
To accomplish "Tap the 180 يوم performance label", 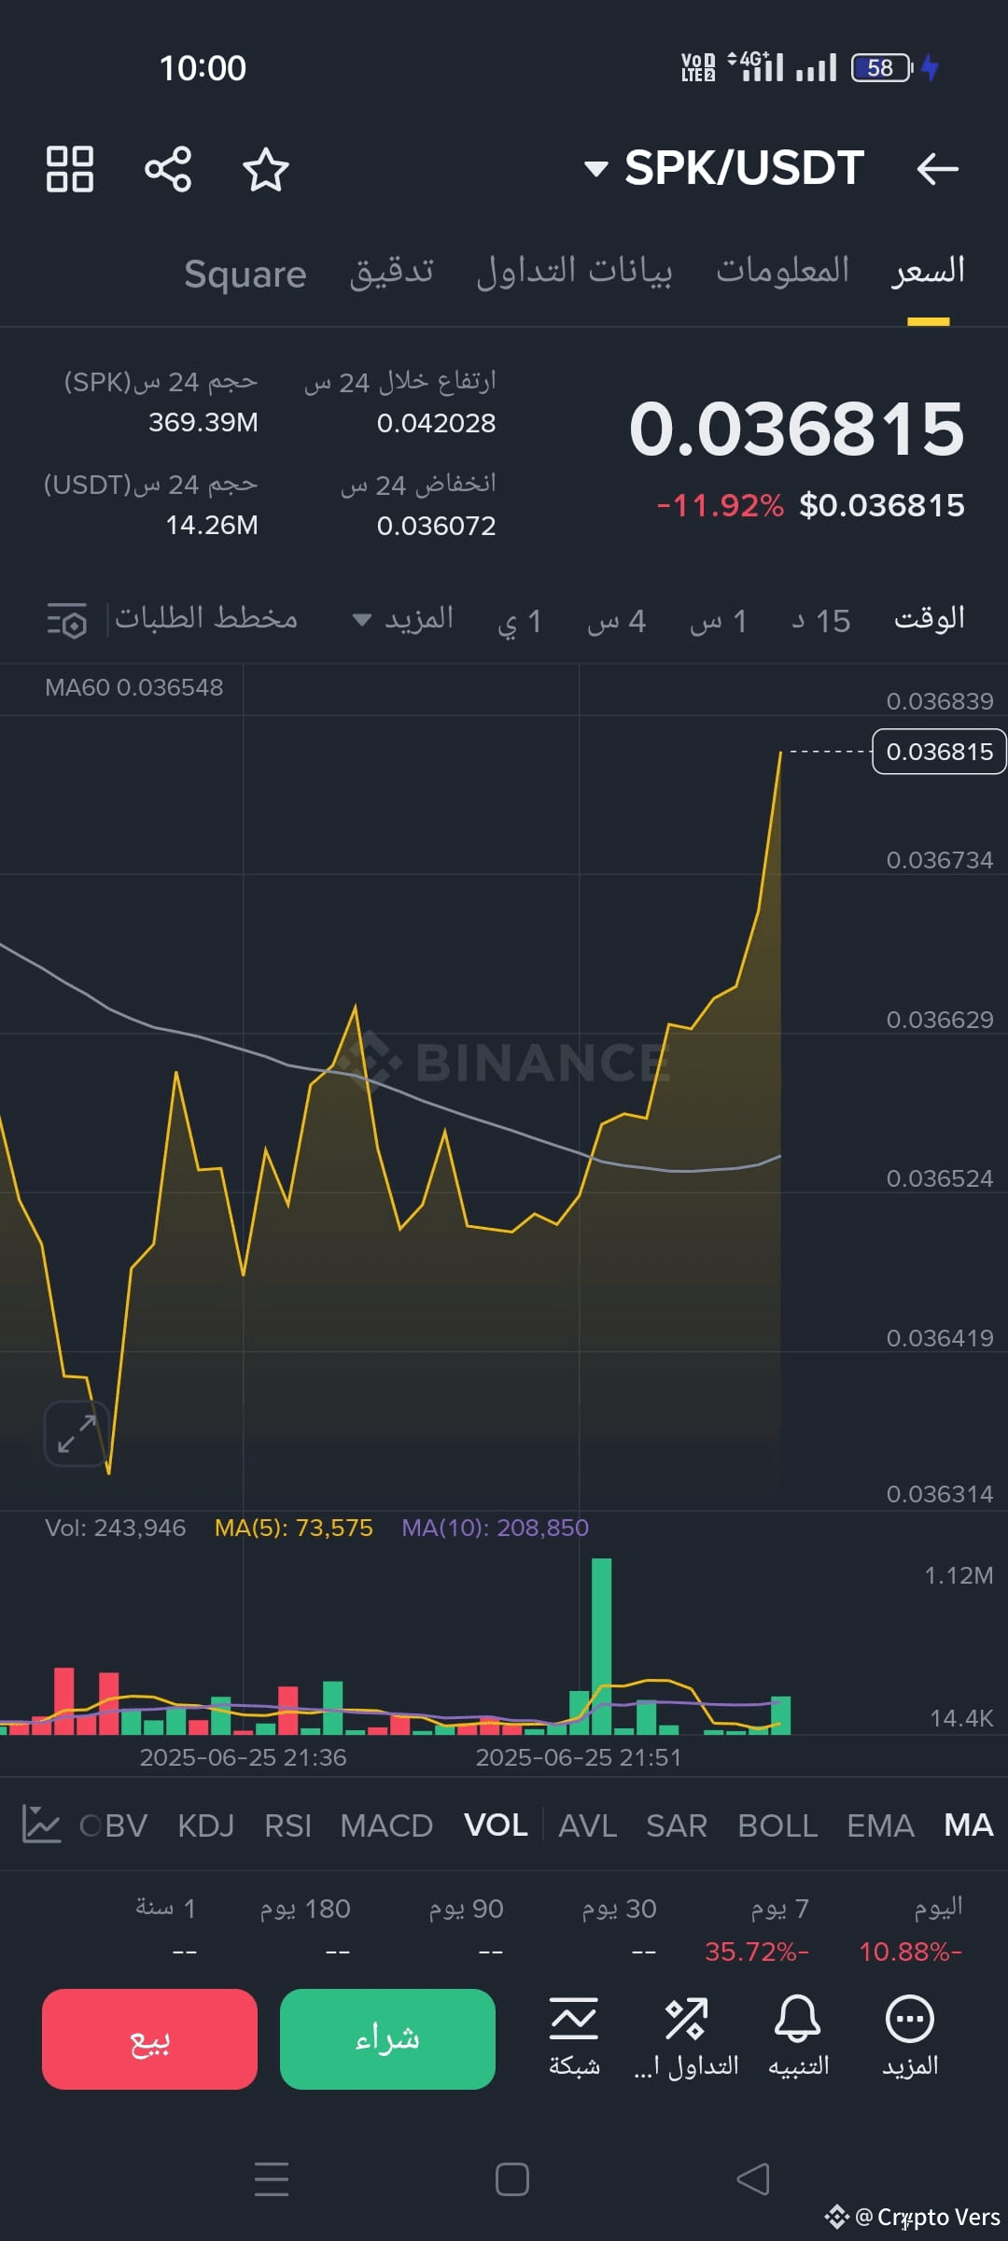I will pyautogui.click(x=305, y=1908).
